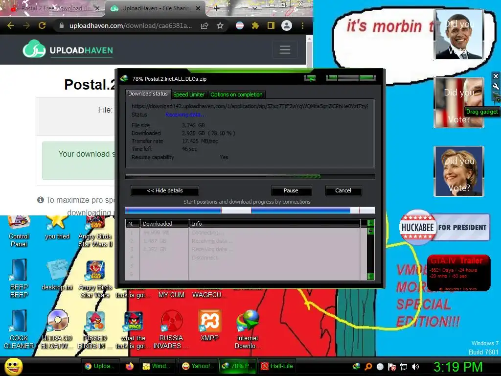
Task: Click the GTA:IV Trailer countdown gadget
Action: click(x=459, y=273)
